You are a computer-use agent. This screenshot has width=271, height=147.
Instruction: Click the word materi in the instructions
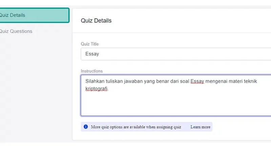[235, 81]
